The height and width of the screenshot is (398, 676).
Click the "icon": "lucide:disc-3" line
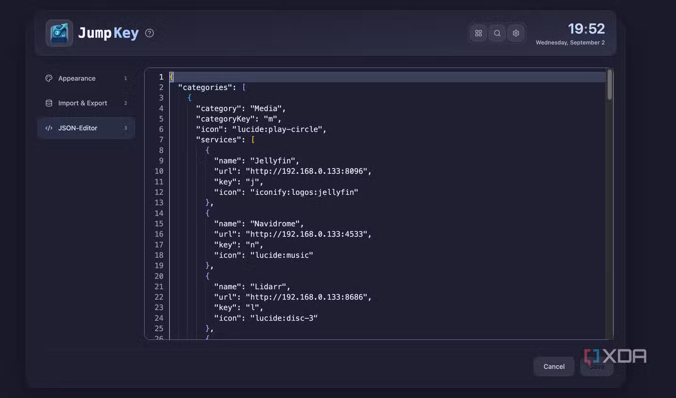[266, 318]
